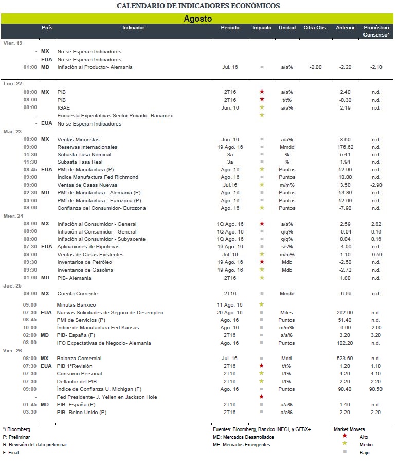Click the Cuenta Corriente indicator text
Image resolution: width=400 pixels, height=466 pixels.
tap(77, 294)
